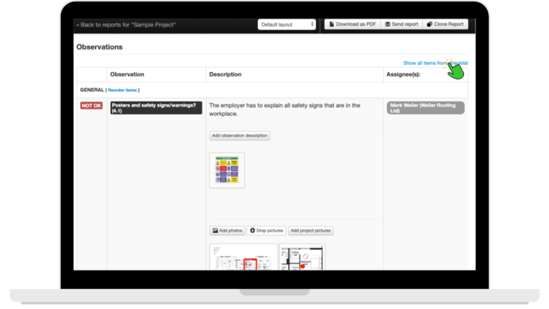Screen dimensions: 549x309
Task: Click Download as PDF button
Action: tap(352, 24)
